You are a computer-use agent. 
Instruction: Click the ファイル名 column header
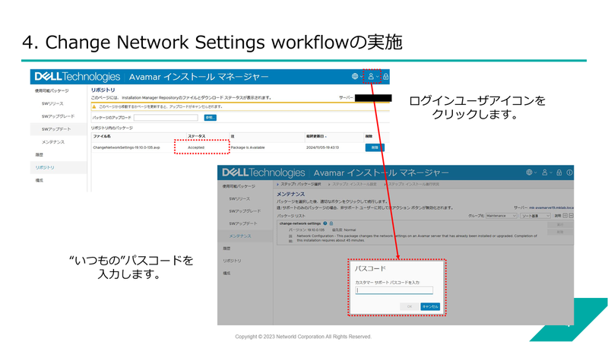click(x=102, y=137)
